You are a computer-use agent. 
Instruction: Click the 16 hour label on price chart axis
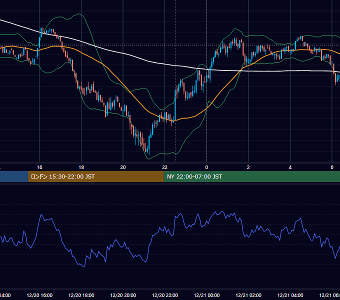39,167
